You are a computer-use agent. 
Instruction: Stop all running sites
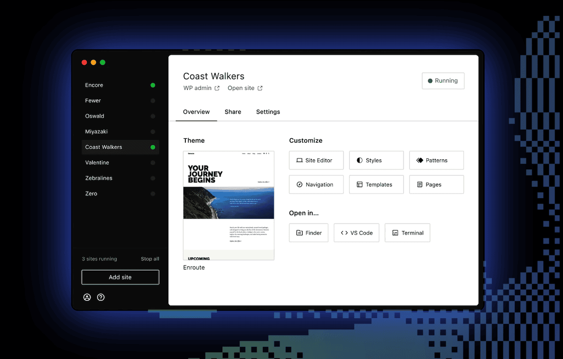pyautogui.click(x=150, y=259)
